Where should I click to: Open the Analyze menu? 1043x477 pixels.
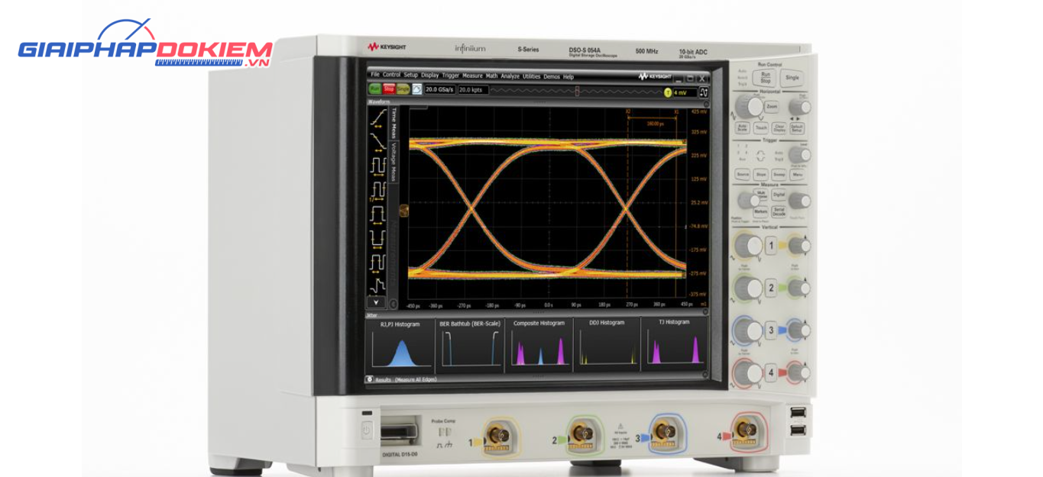tap(510, 76)
